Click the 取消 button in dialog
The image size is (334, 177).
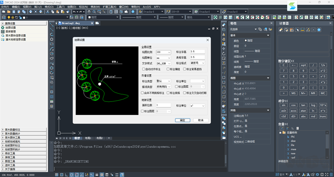point(201,120)
